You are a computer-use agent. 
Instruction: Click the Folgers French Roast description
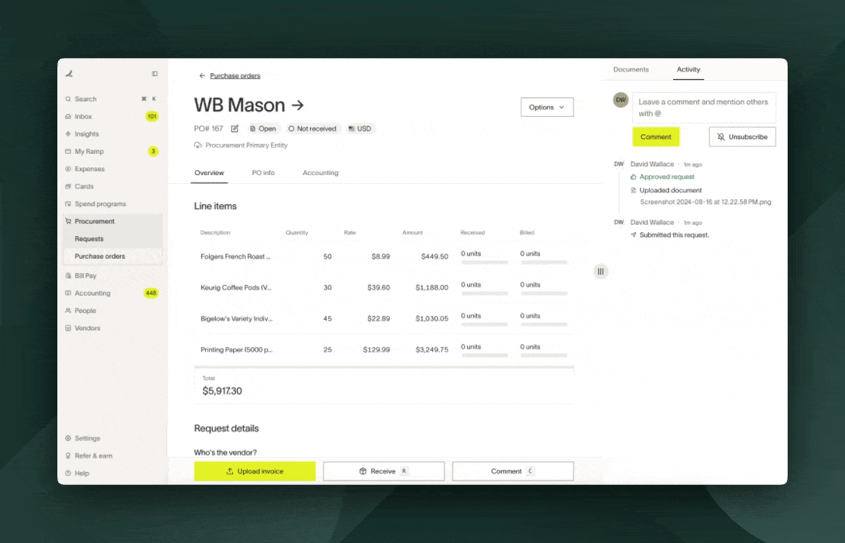click(x=235, y=257)
